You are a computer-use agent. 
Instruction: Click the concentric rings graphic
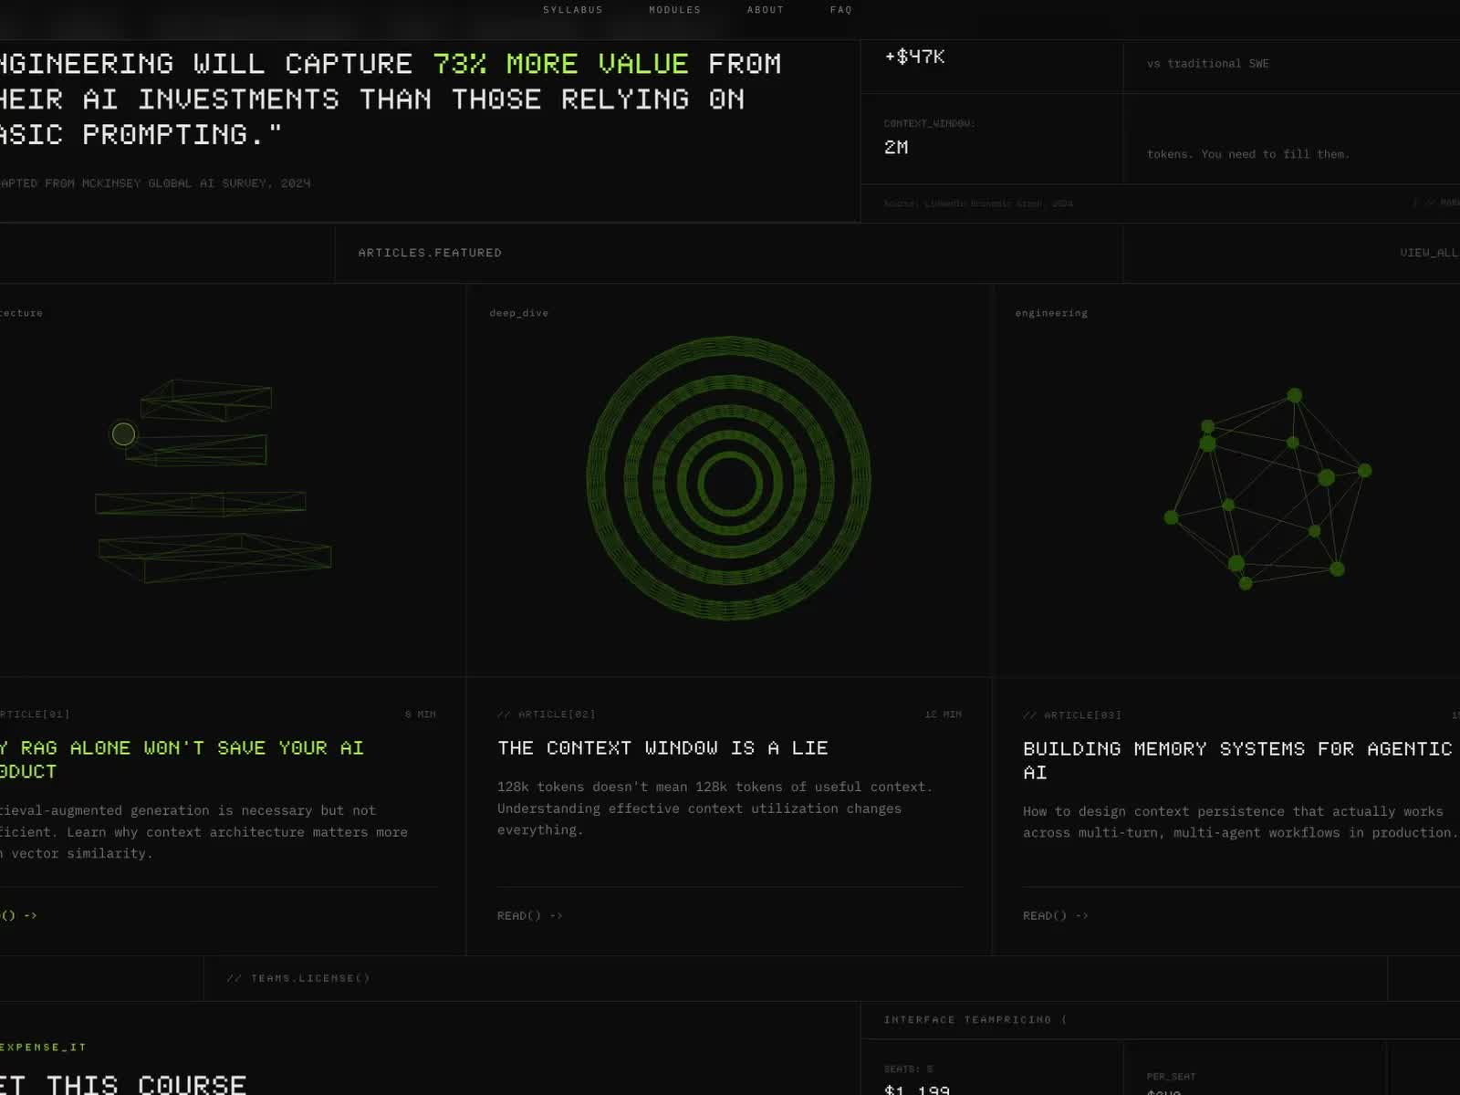tap(728, 479)
